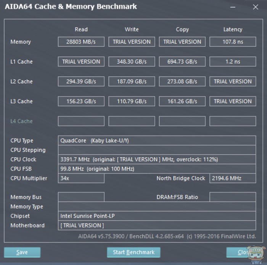267x265 pixels.
Task: Click the empty DRAM:FSB Ratio field
Action: 233,197
